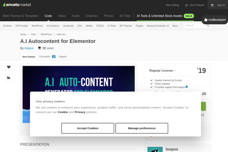This screenshot has width=228, height=152.
Task: Click Accept Cookies button
Action: (88, 128)
